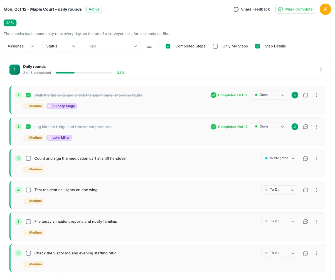Open more options for fridge temperatures step
335x280 pixels.
click(x=317, y=127)
